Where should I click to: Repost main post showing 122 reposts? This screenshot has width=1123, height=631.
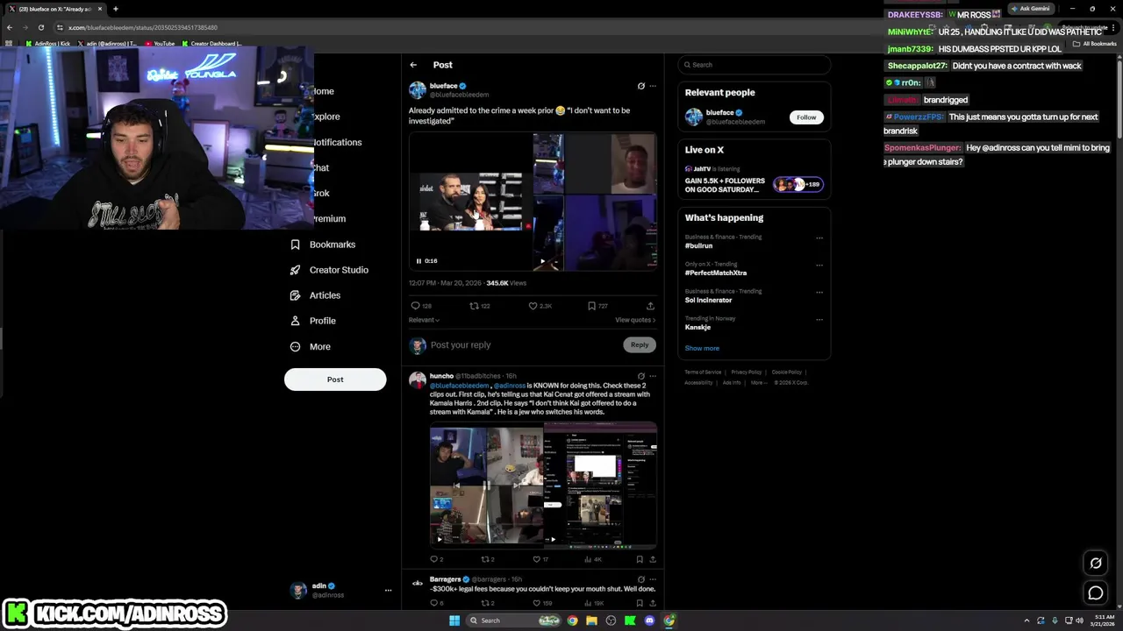[x=479, y=306]
